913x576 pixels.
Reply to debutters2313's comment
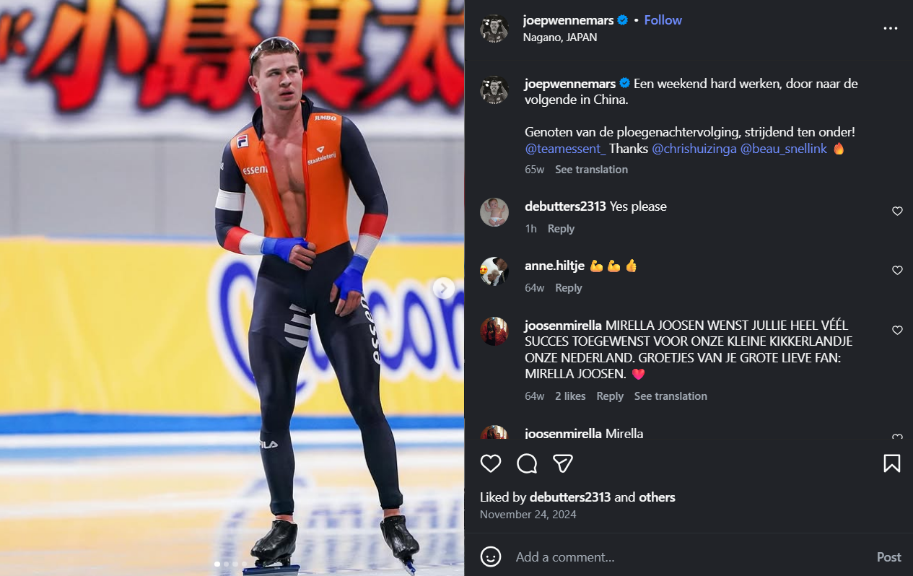pyautogui.click(x=561, y=229)
